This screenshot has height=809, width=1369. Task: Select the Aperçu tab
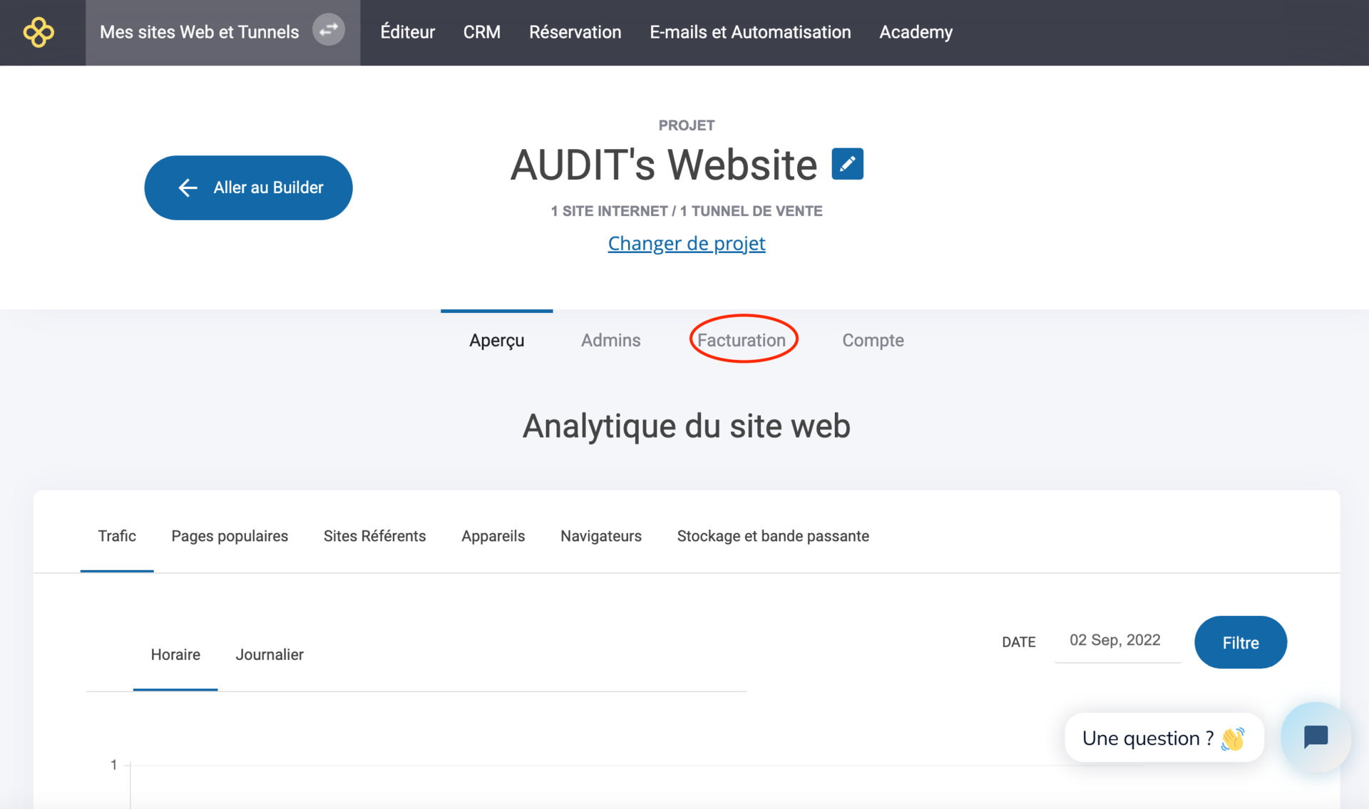(497, 340)
